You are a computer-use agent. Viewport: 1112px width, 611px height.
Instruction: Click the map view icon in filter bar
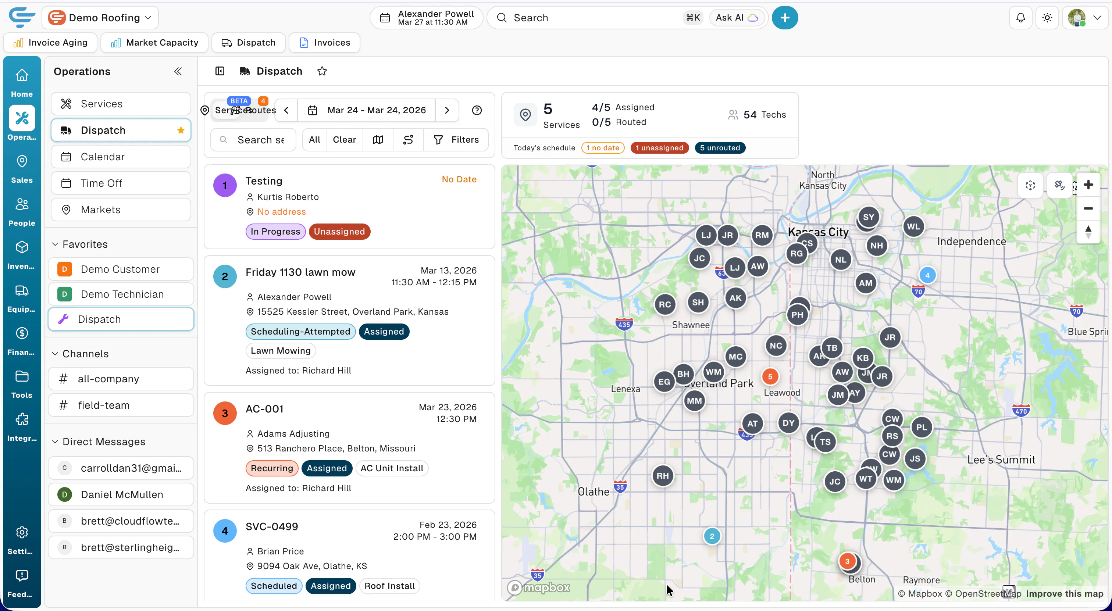point(378,140)
